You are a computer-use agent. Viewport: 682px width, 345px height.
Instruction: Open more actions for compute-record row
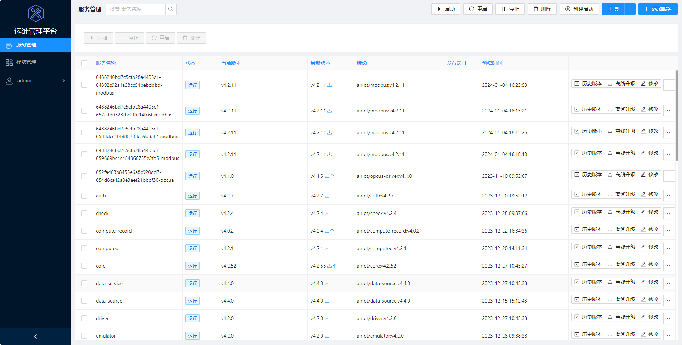(x=669, y=231)
